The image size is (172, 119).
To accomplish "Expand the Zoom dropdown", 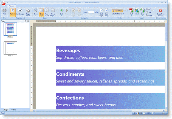I will (36, 12).
